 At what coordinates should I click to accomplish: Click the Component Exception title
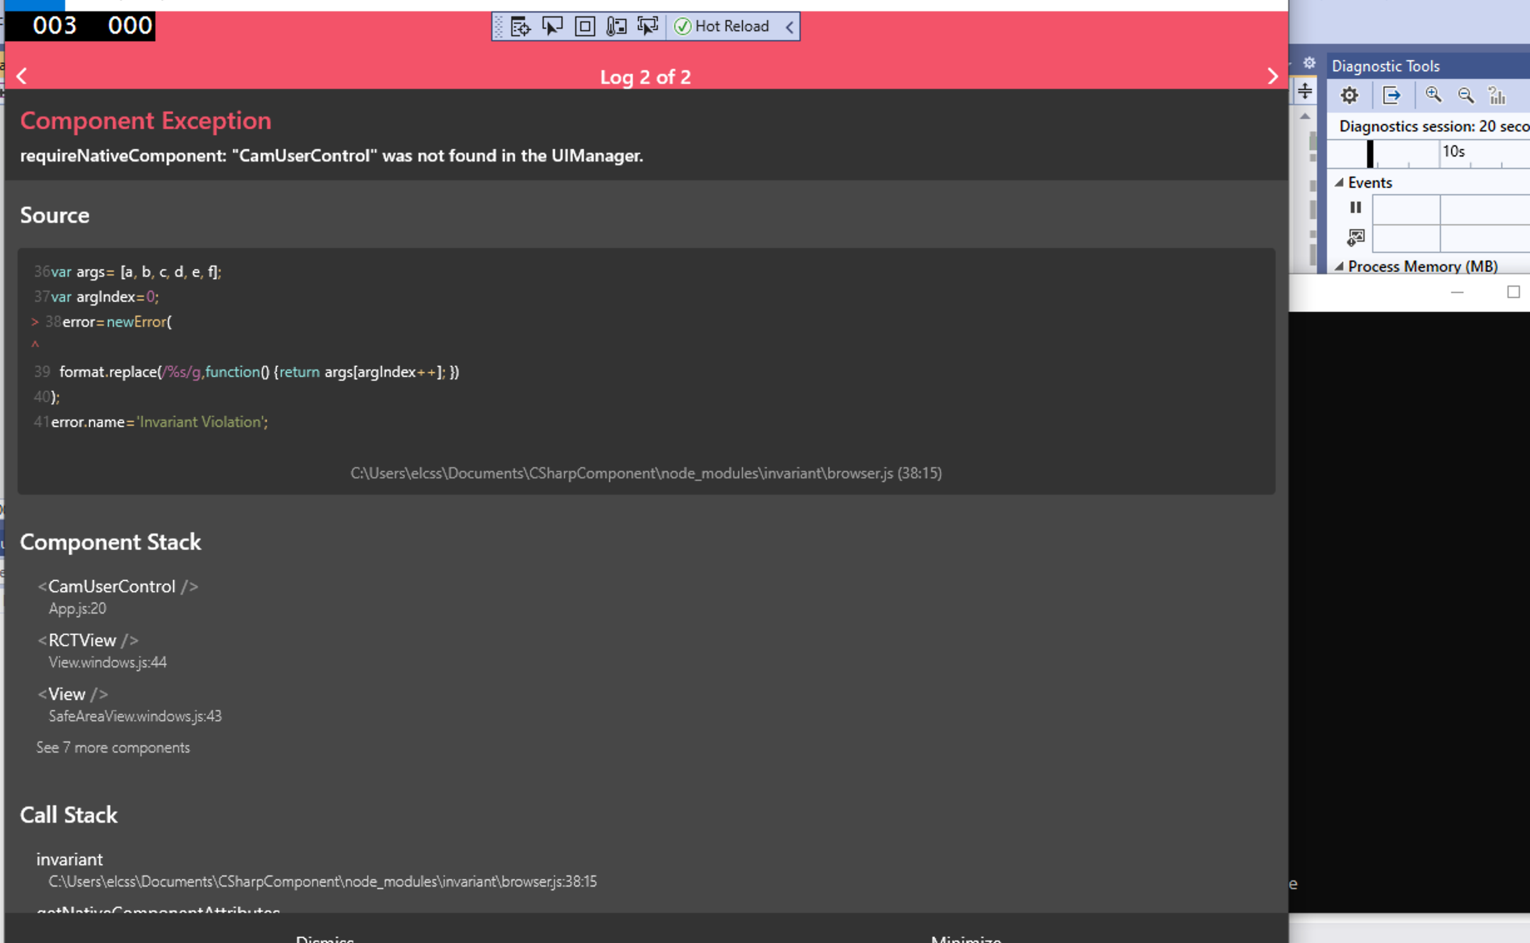[x=146, y=120]
